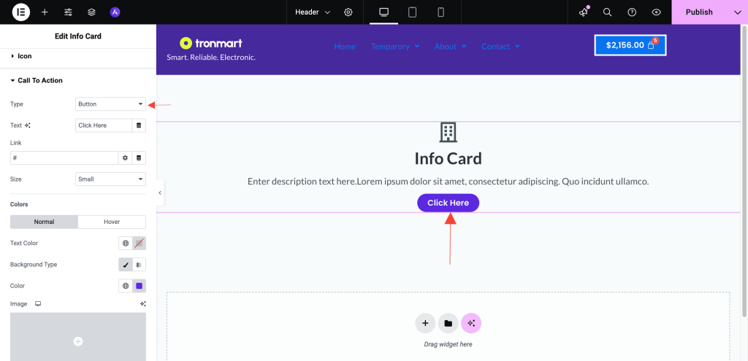748x361 pixels.
Task: Open the purple background Color swatch
Action: pos(139,286)
